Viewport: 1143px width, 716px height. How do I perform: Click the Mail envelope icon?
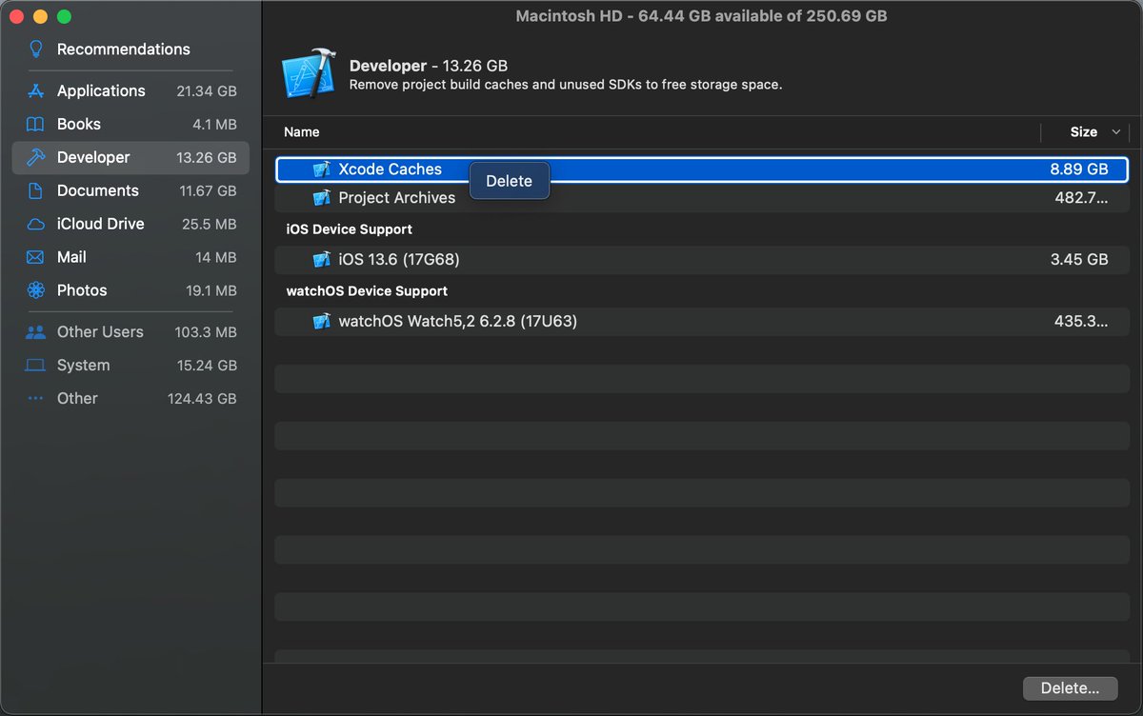click(35, 257)
